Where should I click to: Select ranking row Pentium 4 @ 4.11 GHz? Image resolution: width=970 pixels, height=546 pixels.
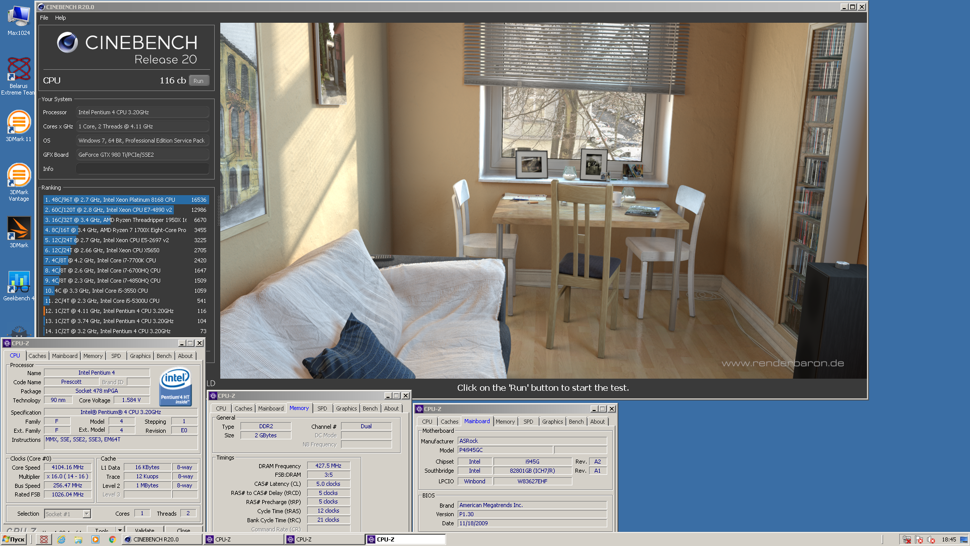[126, 311]
